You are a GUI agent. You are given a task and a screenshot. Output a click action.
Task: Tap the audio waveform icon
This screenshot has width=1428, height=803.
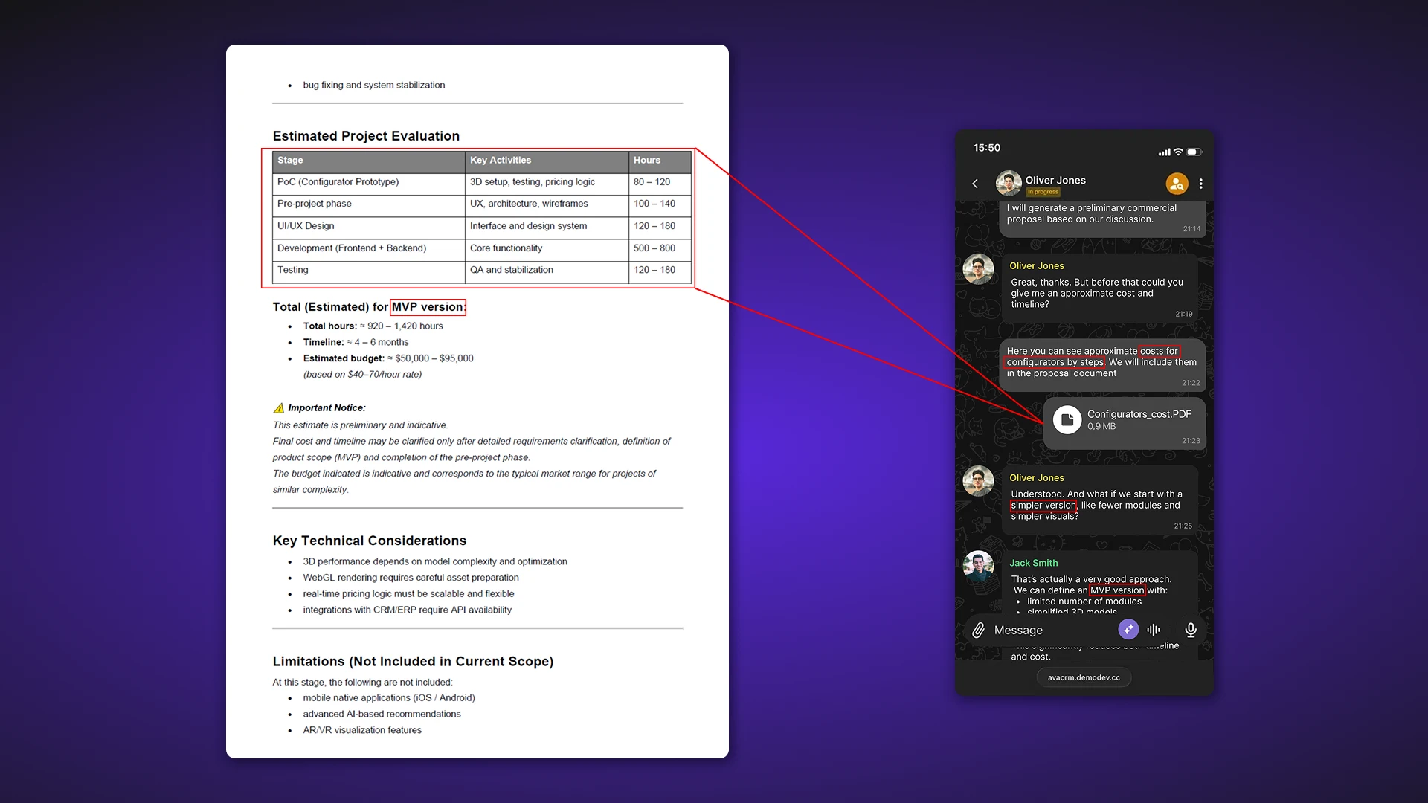pyautogui.click(x=1154, y=630)
